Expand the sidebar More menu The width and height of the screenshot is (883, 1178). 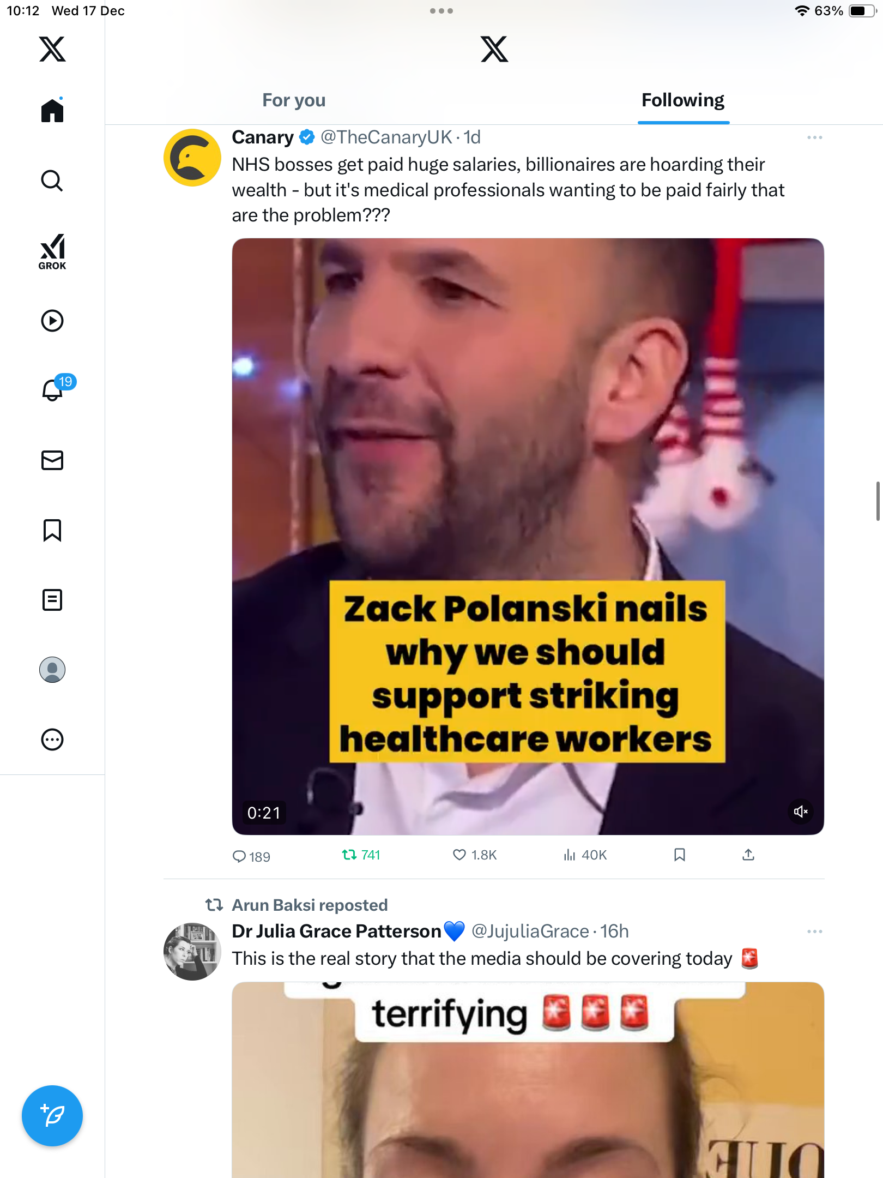click(52, 740)
